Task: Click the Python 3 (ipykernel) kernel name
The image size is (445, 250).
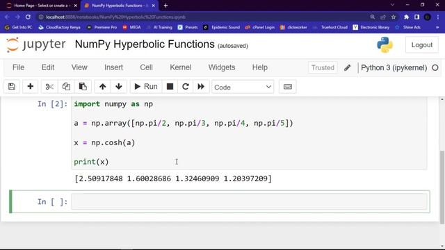Action: pyautogui.click(x=394, y=68)
